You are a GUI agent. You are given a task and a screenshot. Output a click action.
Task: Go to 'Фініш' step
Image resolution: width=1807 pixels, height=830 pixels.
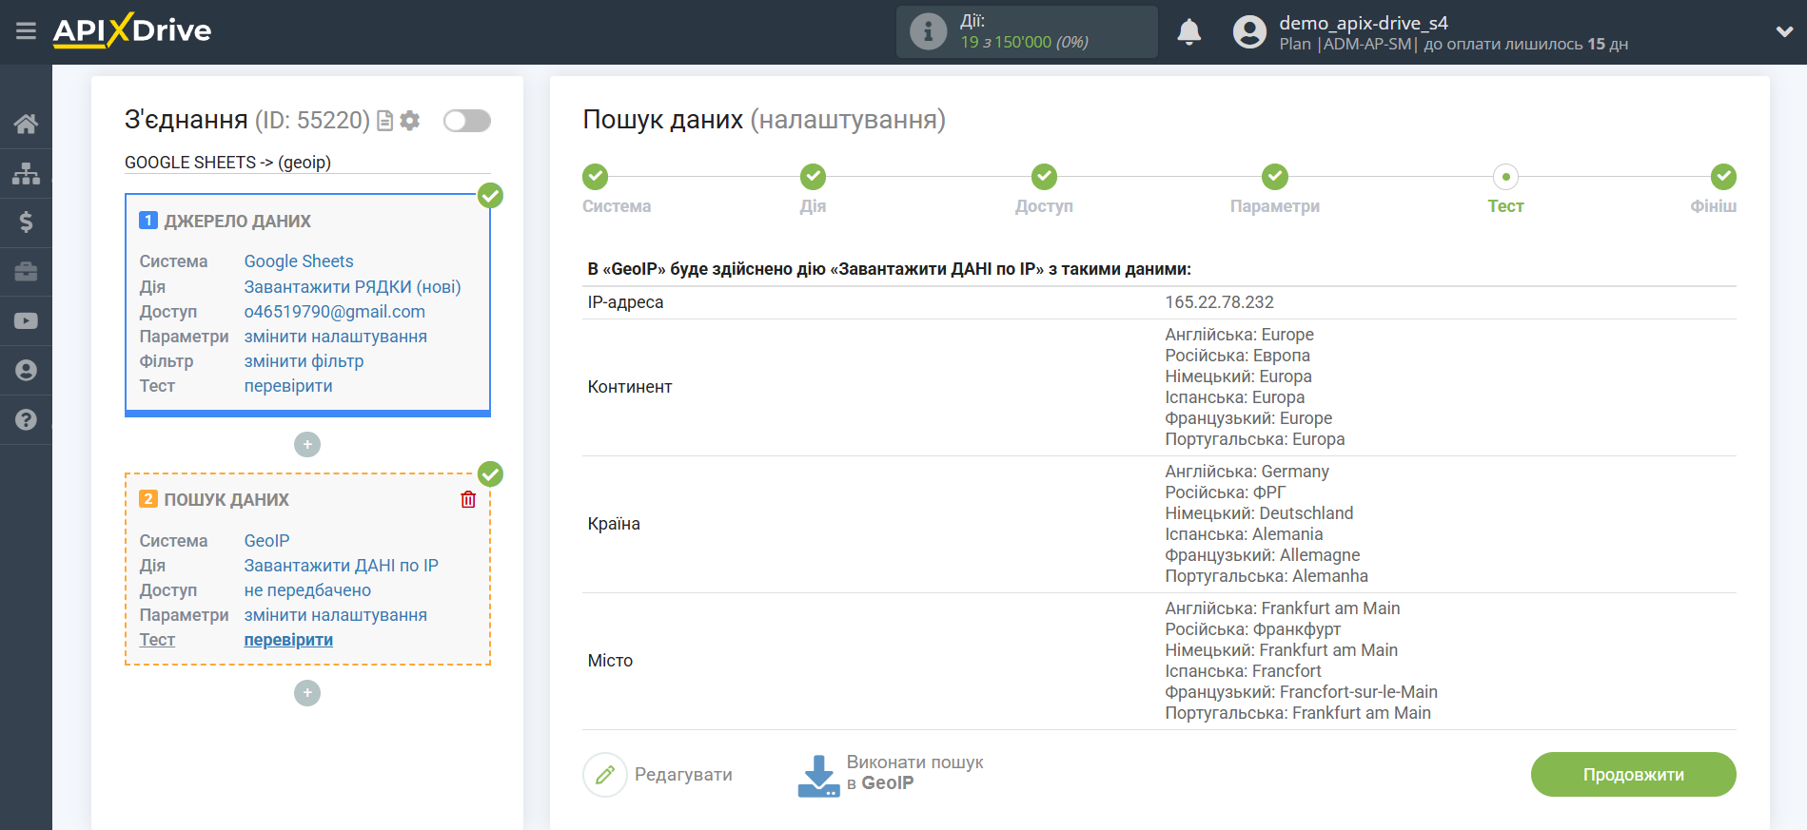1716,189
